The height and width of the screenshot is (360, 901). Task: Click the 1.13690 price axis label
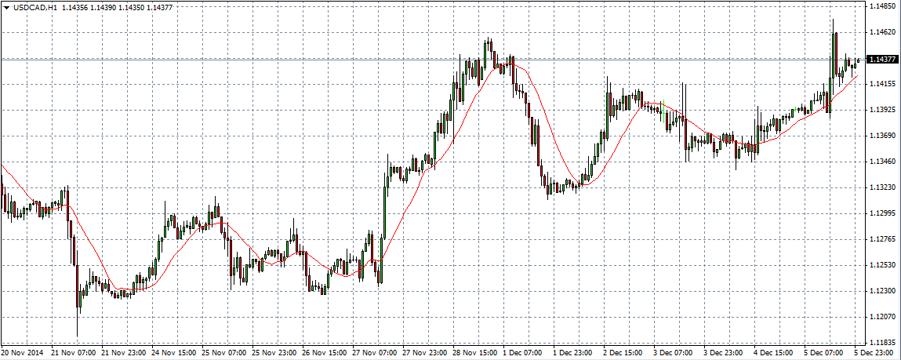(883, 136)
